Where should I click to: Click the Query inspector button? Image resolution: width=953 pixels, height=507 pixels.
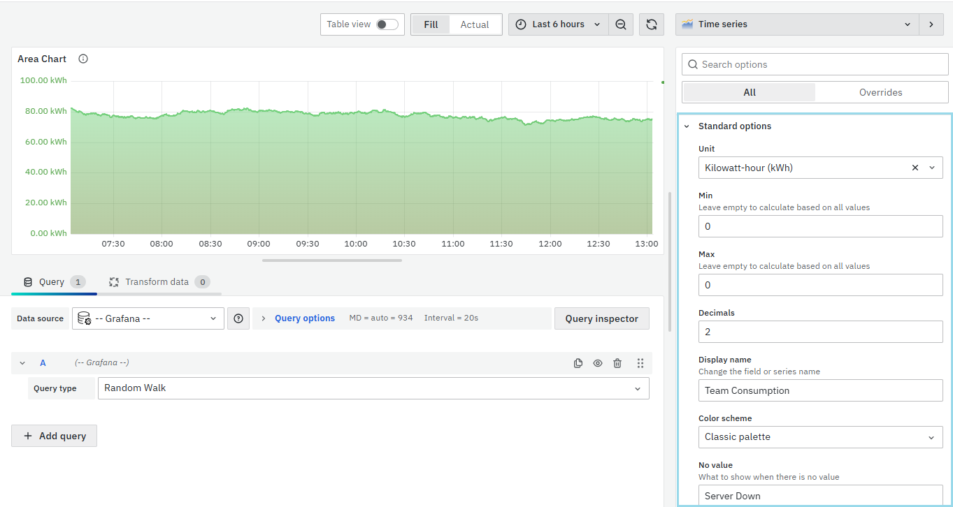click(601, 318)
